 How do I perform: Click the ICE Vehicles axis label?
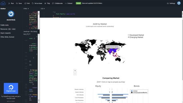[x=80, y=95]
